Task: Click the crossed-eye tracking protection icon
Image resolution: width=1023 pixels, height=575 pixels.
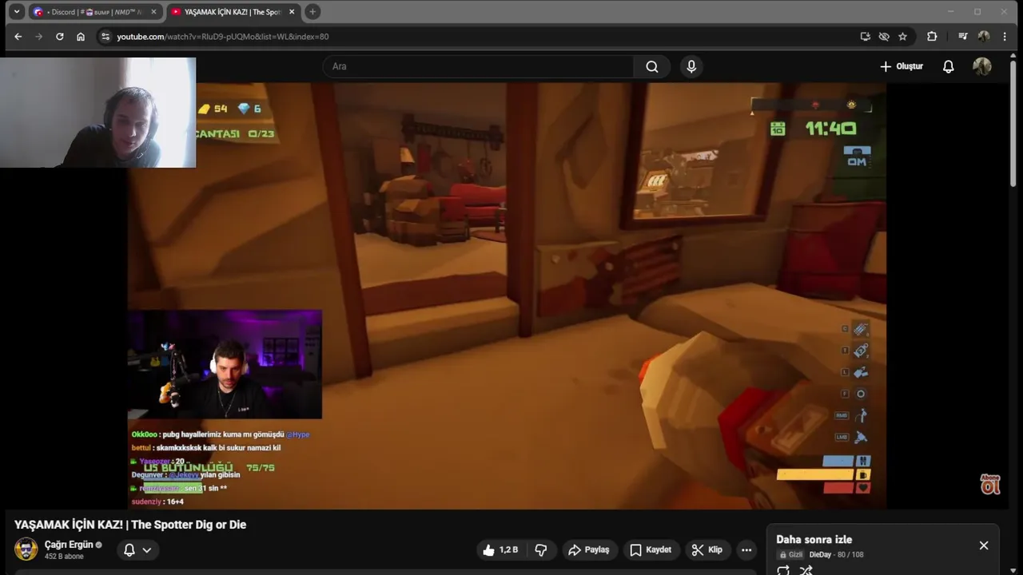Action: point(884,36)
